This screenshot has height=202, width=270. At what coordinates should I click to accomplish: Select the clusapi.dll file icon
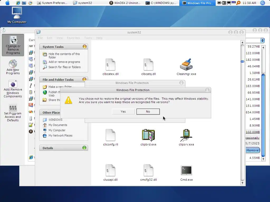(x=110, y=170)
